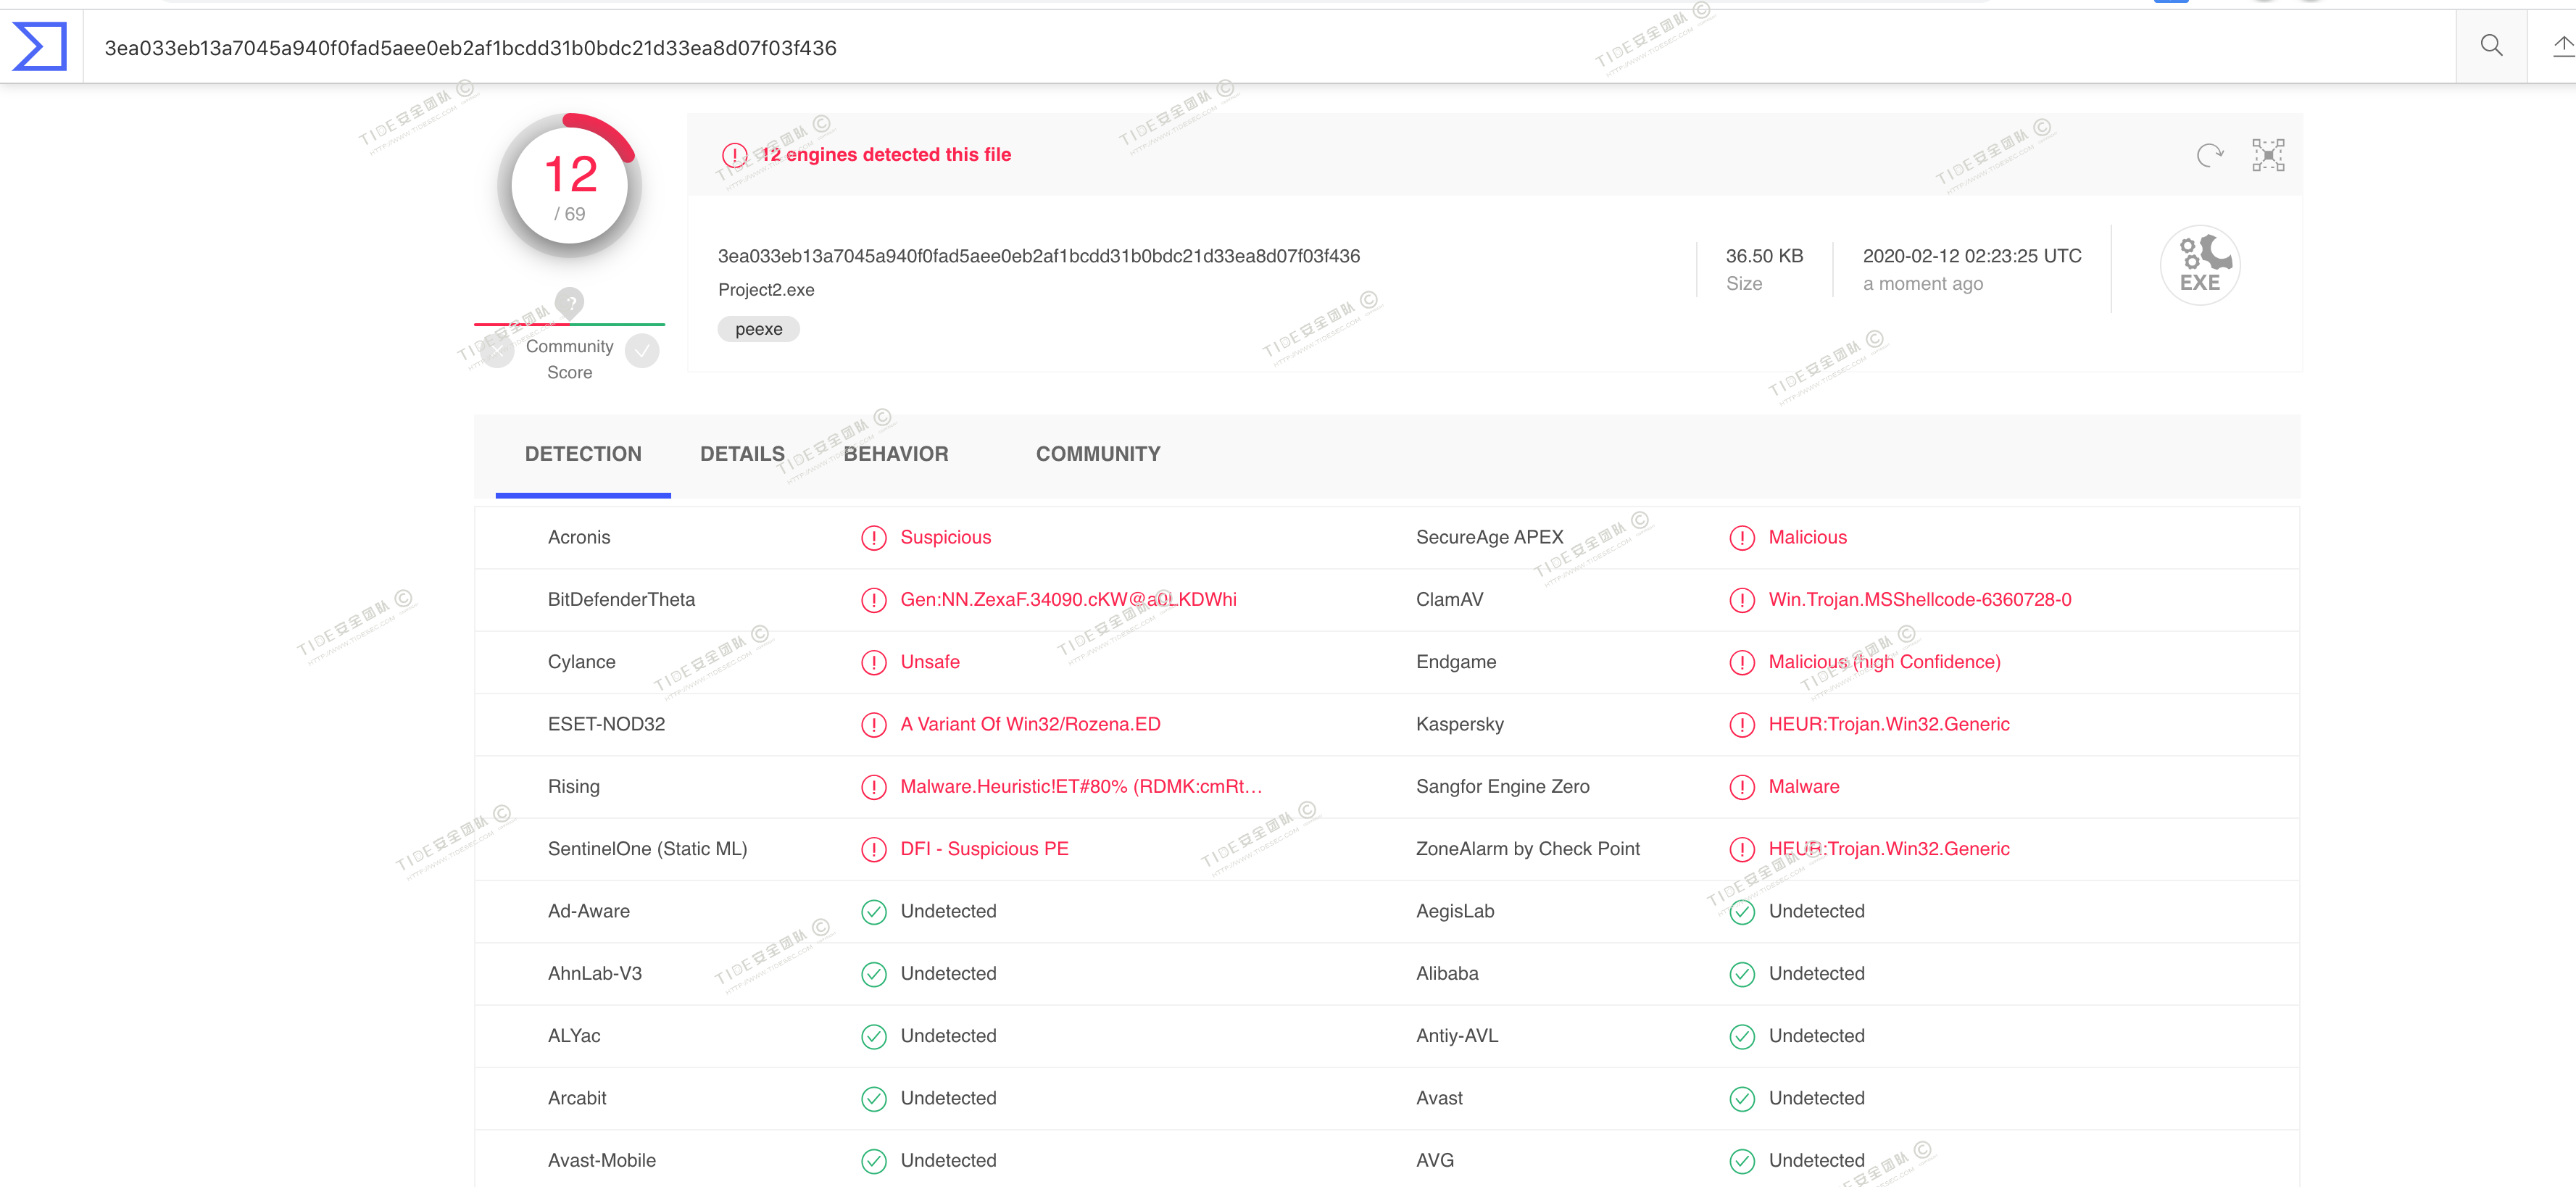Click the community score question mark

[x=569, y=302]
